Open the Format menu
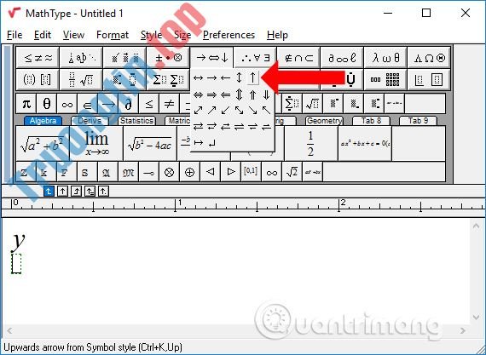486x355 pixels. point(113,35)
